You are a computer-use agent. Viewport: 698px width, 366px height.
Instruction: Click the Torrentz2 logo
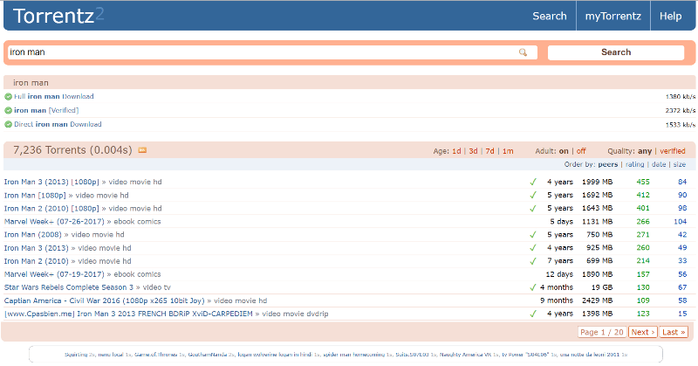point(58,16)
